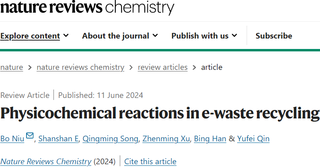View author Zhenming Xu details
Screen dimensions: 320x167
pyautogui.click(x=166, y=138)
